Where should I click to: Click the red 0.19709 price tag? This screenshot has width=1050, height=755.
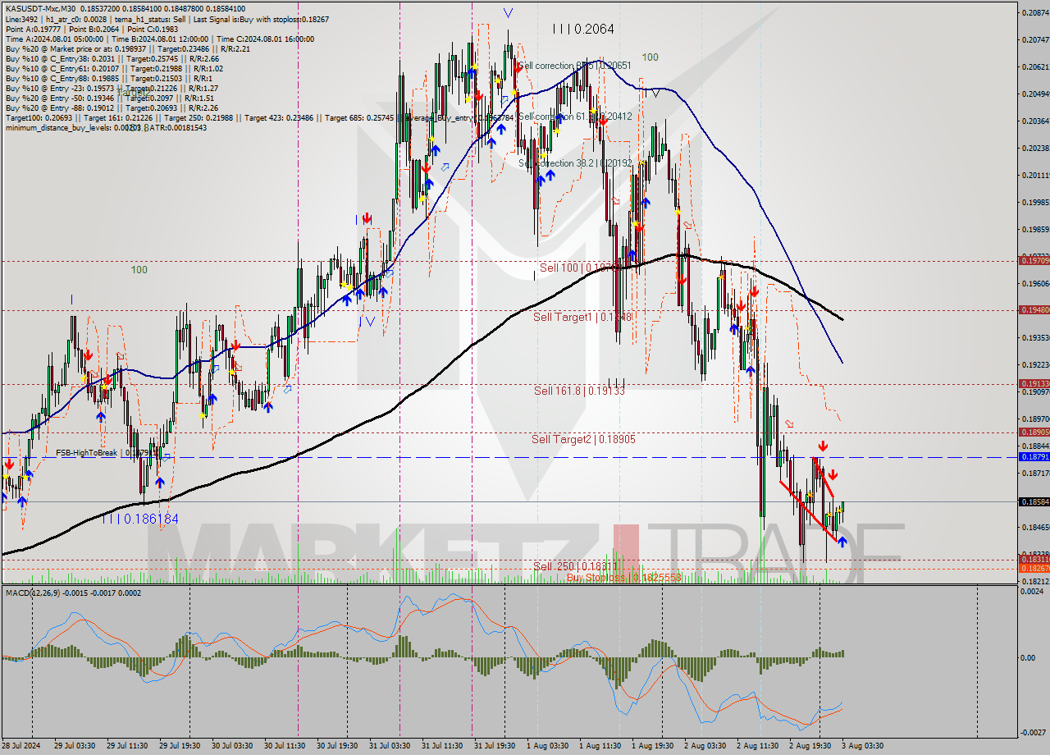point(1034,260)
